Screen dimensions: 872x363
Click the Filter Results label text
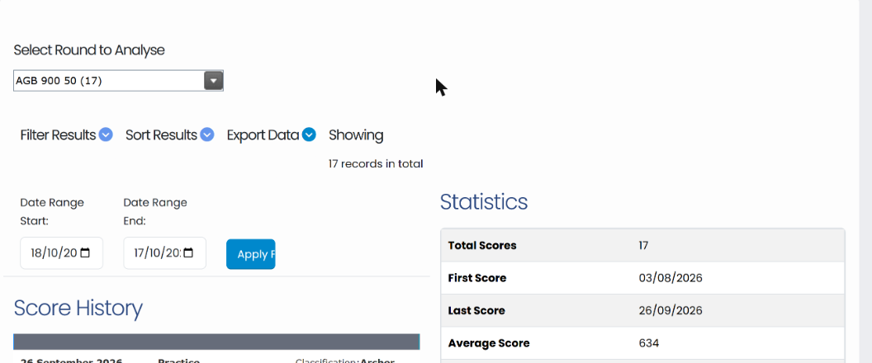58,135
